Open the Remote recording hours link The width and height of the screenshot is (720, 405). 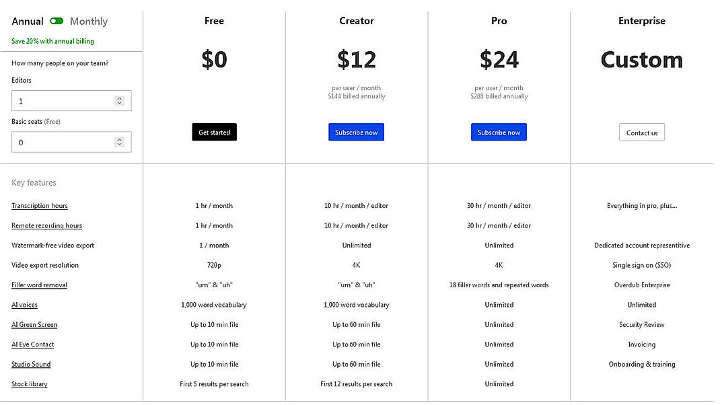pos(46,225)
